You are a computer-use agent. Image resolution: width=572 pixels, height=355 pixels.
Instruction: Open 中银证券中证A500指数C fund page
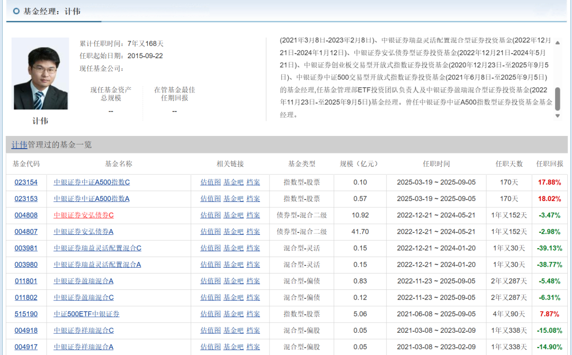pos(92,182)
